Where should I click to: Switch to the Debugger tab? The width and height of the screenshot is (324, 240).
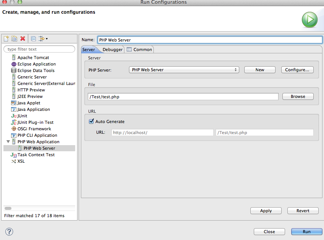113,50
